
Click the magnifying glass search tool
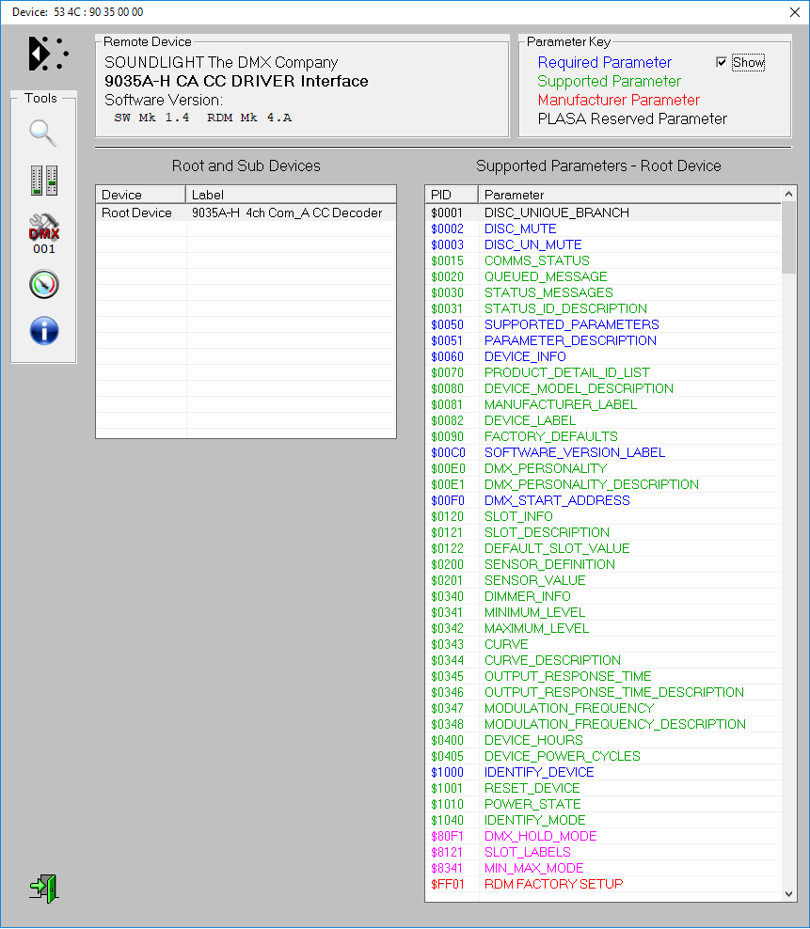pos(43,133)
